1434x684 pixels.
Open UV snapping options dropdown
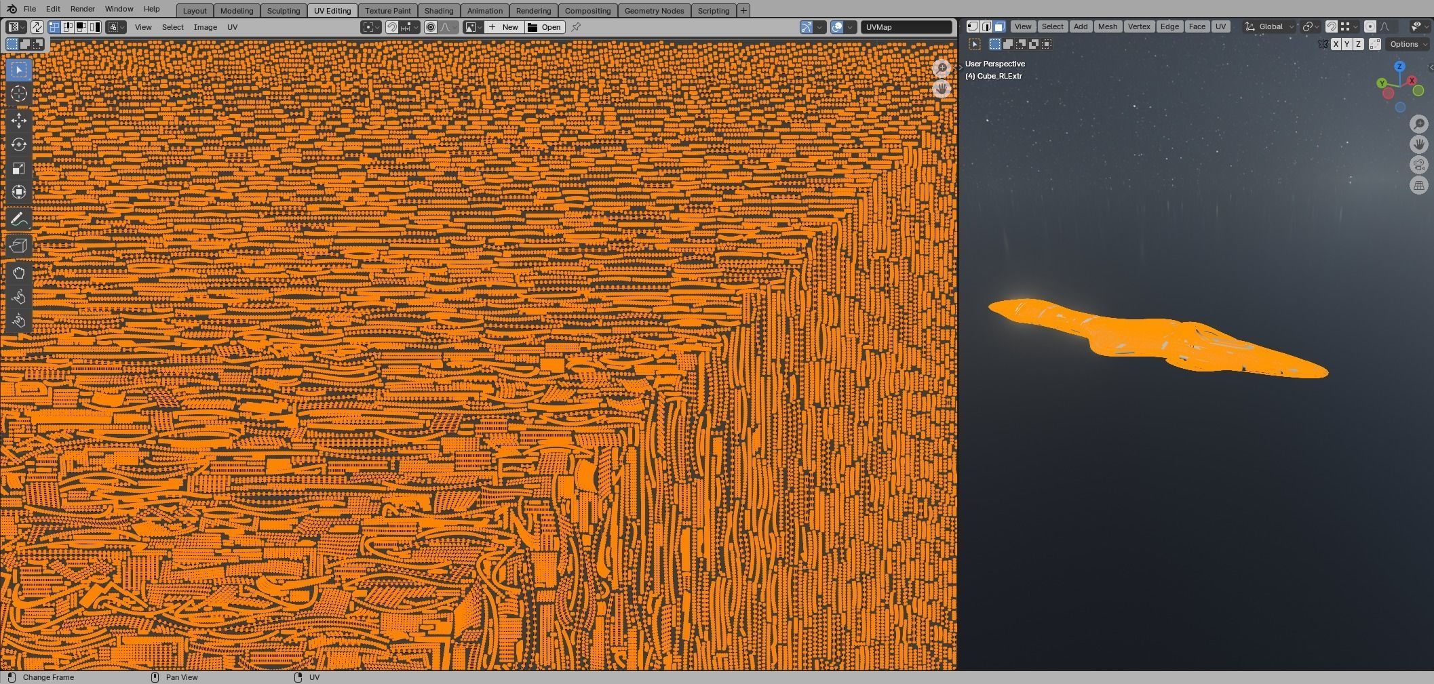[409, 27]
